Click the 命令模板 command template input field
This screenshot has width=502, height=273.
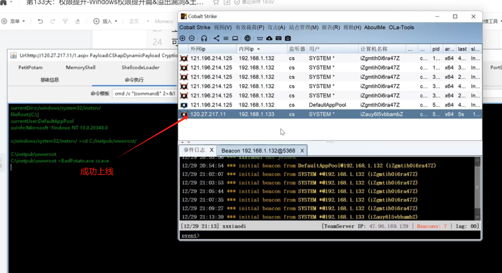click(145, 94)
